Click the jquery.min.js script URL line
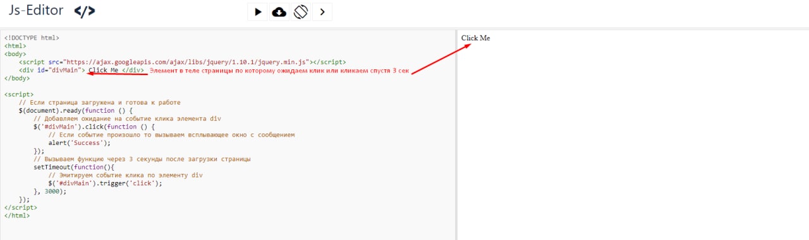The image size is (809, 240). [x=183, y=62]
